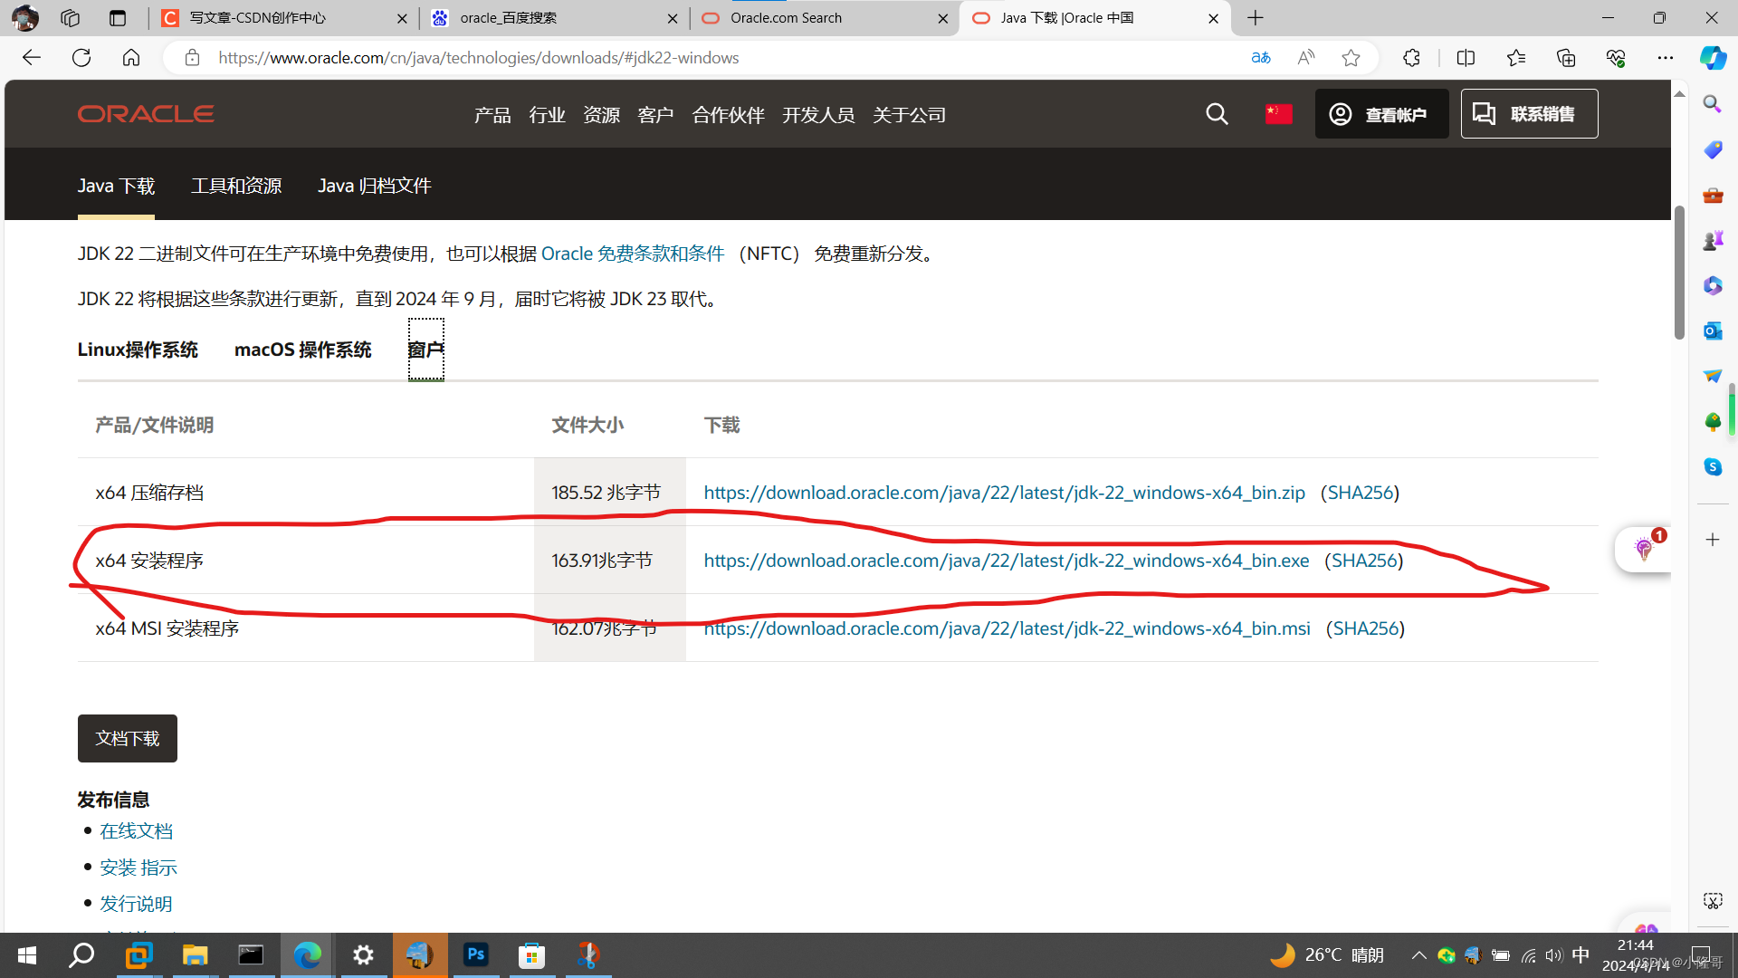Click the China flag country selector

[1278, 114]
